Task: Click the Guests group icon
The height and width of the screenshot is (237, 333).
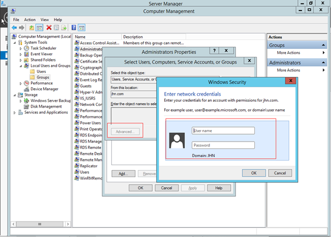Action: point(77,86)
